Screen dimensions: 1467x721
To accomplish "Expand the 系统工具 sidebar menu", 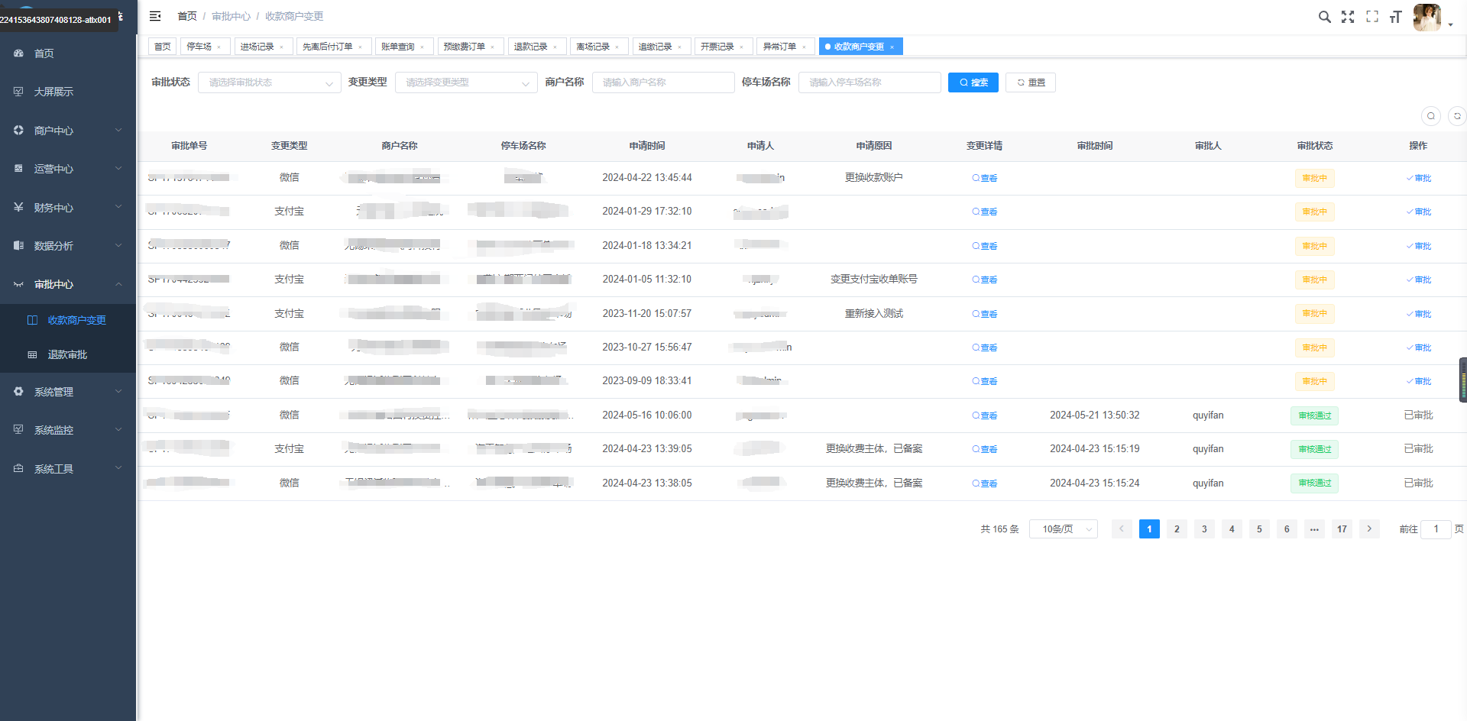I will tap(68, 469).
